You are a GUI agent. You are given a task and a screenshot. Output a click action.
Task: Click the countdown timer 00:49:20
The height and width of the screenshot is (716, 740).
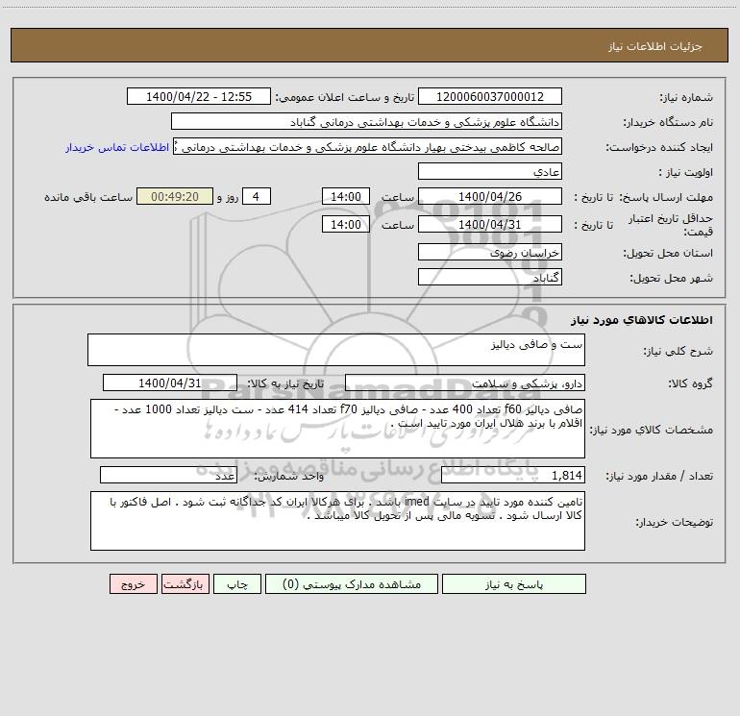click(175, 196)
